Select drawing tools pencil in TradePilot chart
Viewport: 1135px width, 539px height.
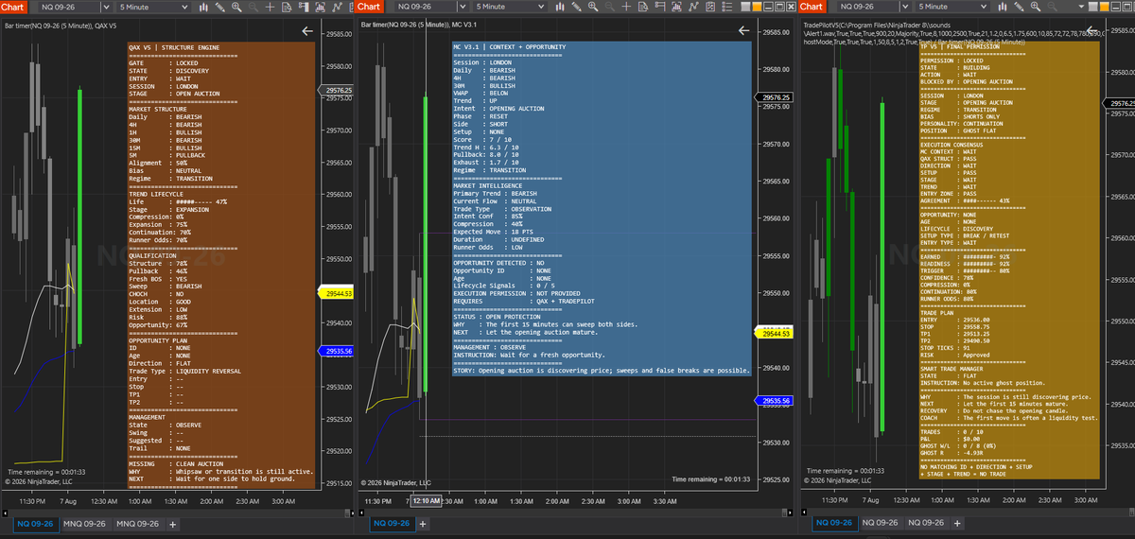tap(1019, 7)
